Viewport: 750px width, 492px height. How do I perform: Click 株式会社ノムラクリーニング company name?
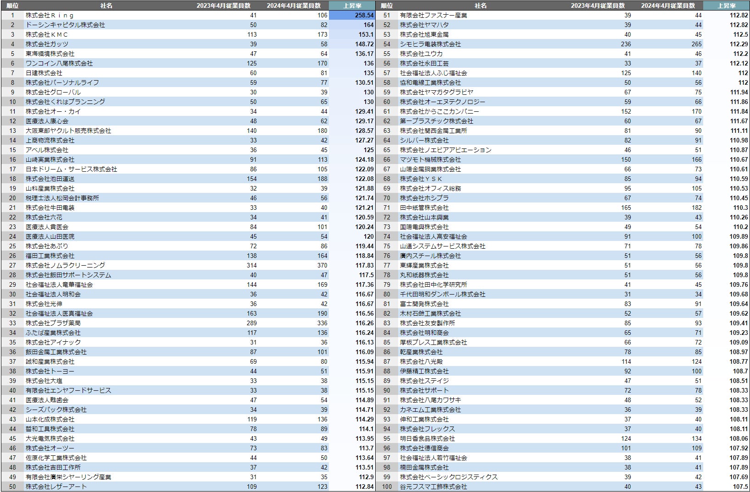click(65, 265)
